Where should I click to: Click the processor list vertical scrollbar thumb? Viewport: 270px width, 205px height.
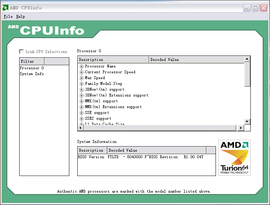(x=247, y=74)
